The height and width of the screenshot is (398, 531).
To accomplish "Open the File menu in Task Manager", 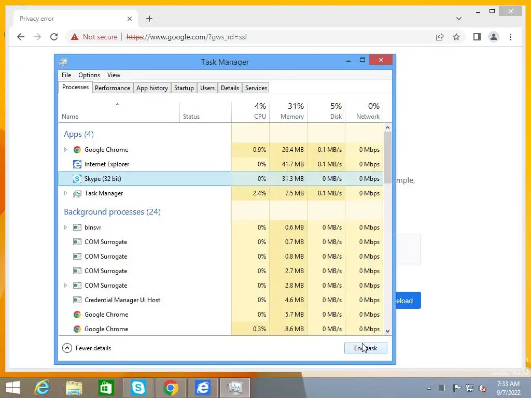I will (66, 75).
